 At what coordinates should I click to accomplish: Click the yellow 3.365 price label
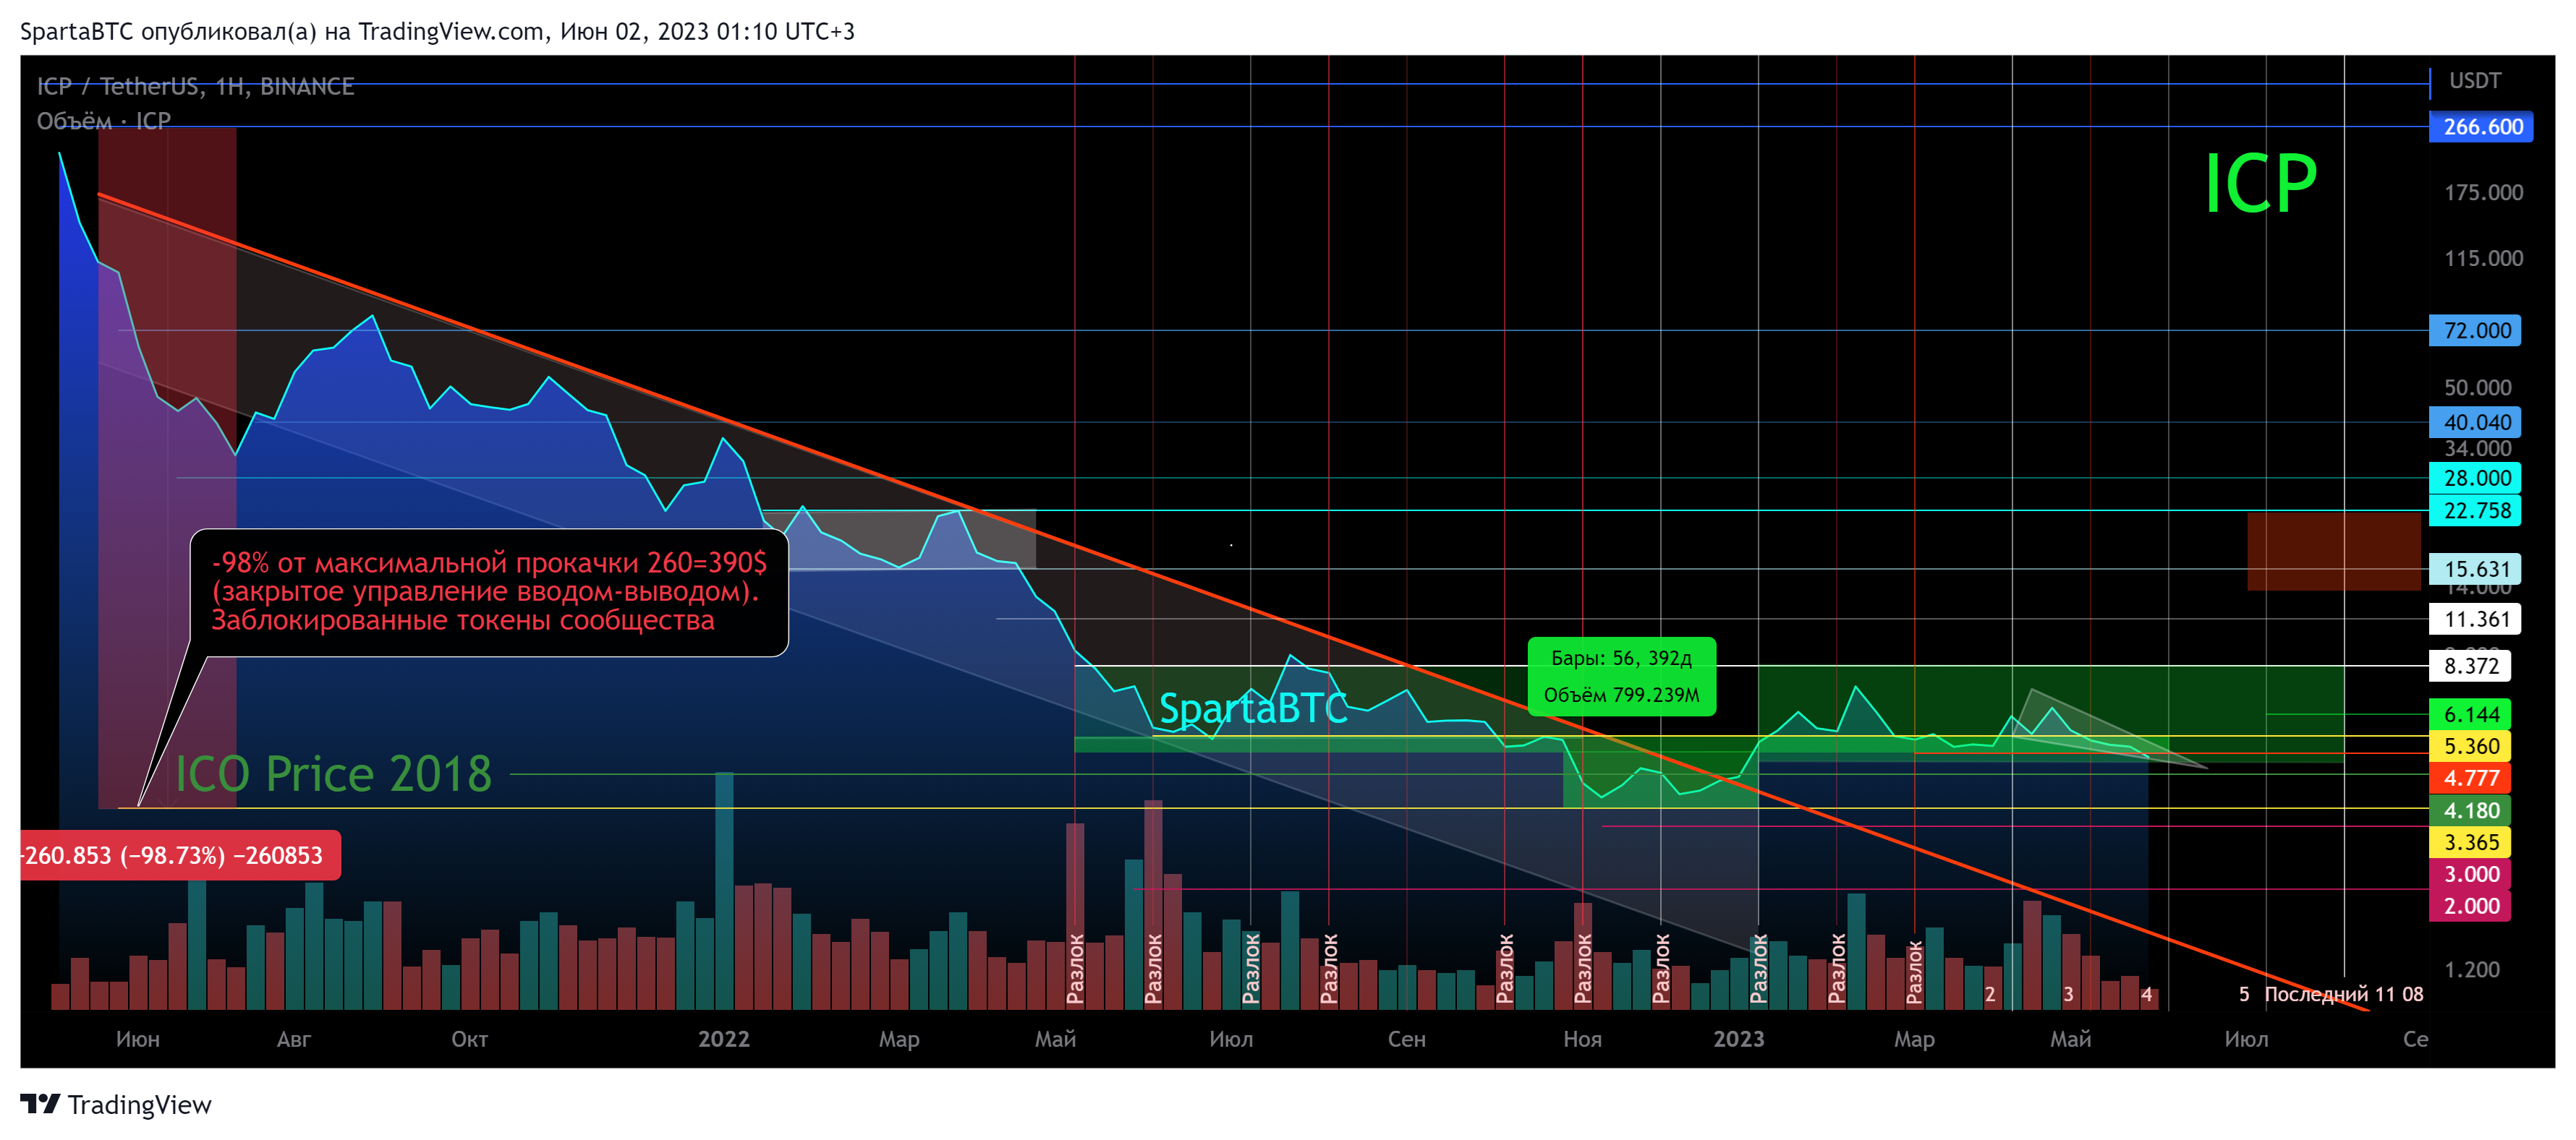click(x=2470, y=842)
